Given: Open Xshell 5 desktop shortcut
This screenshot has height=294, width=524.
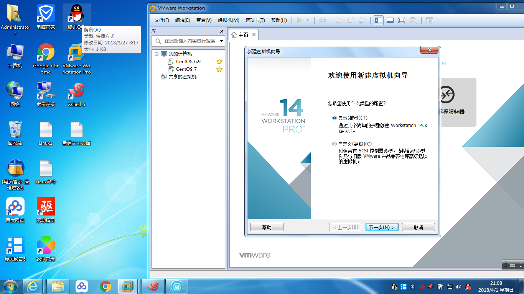Looking at the screenshot, I should (x=76, y=94).
